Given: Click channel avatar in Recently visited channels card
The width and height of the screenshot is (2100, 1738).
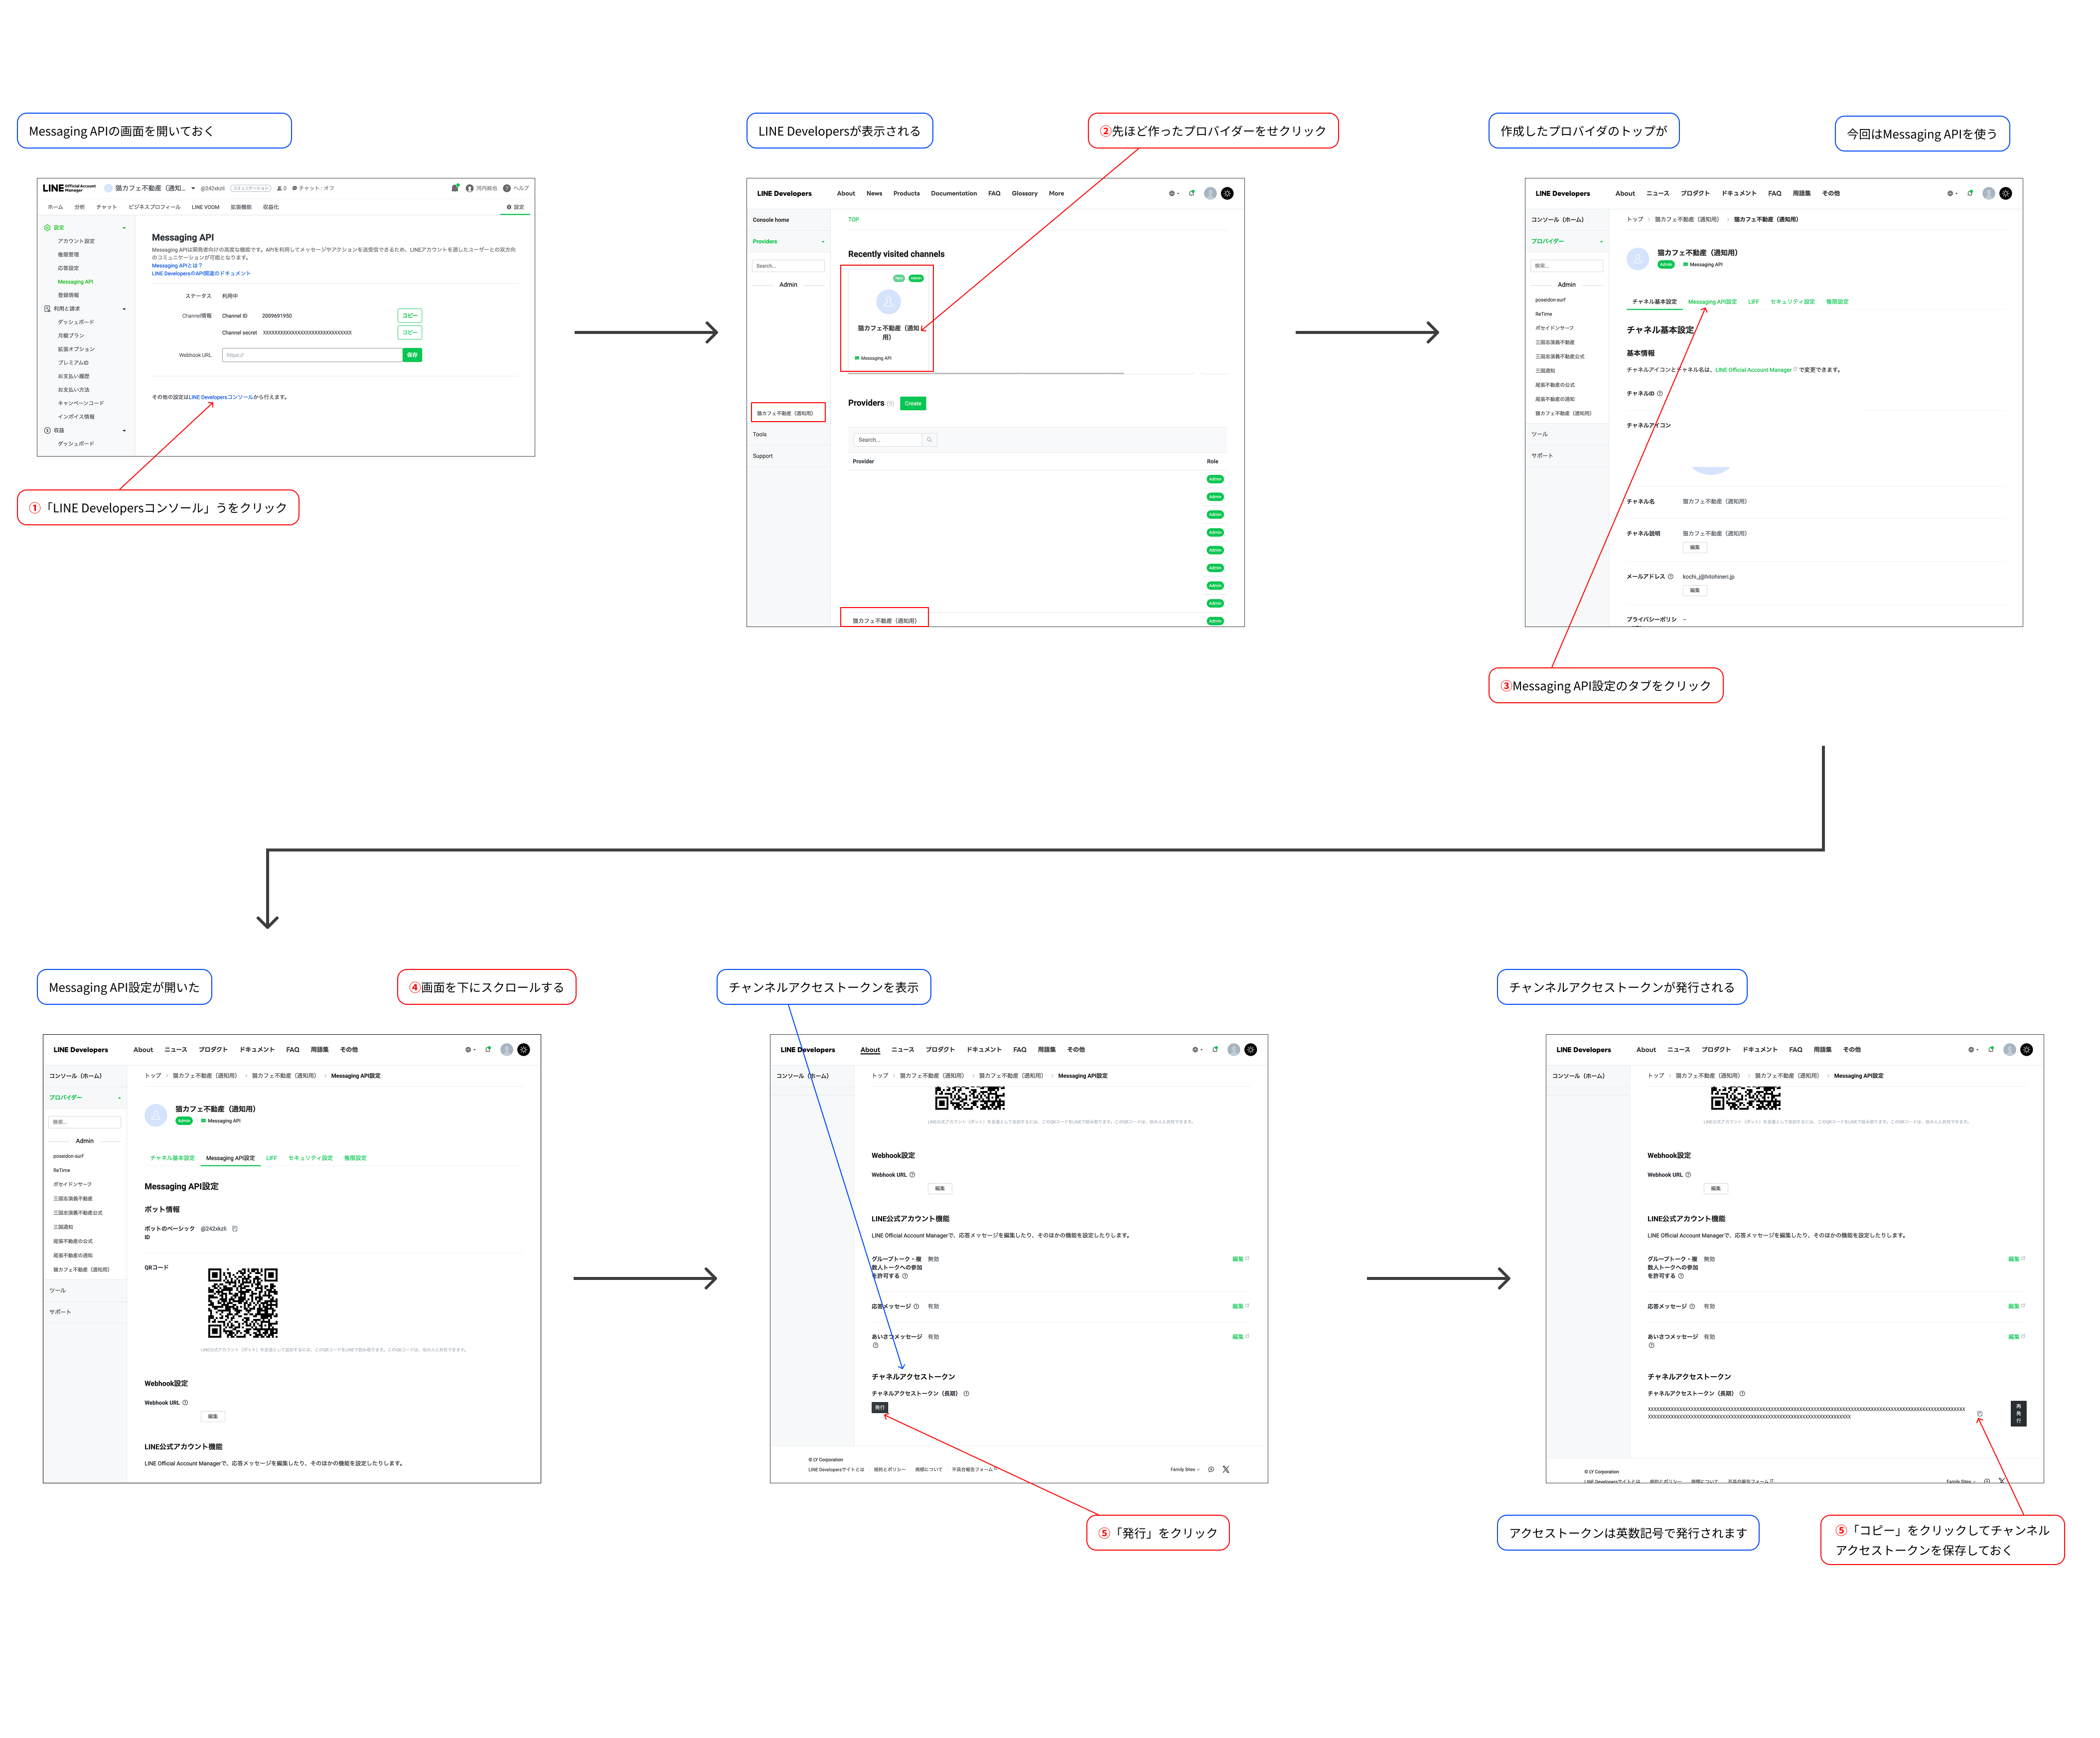Looking at the screenshot, I should (888, 302).
